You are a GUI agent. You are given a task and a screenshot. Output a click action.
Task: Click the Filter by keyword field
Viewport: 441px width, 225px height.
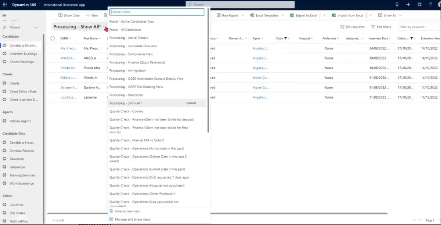[419, 27]
